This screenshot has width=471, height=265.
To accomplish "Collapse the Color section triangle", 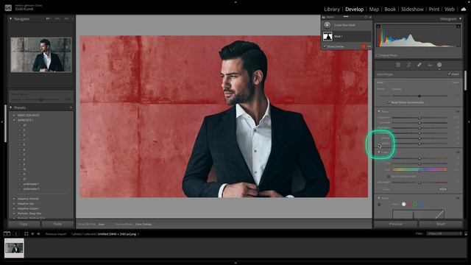I will 379,152.
